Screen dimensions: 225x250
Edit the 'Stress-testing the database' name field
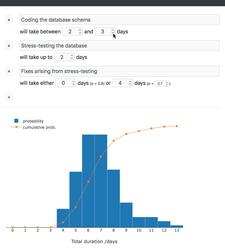click(120, 46)
